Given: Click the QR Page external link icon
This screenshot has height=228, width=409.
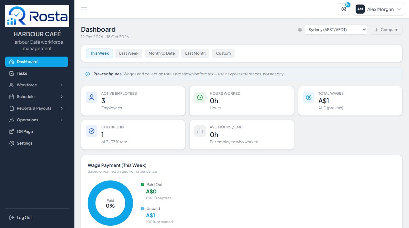Looking at the screenshot, I should point(12,132).
